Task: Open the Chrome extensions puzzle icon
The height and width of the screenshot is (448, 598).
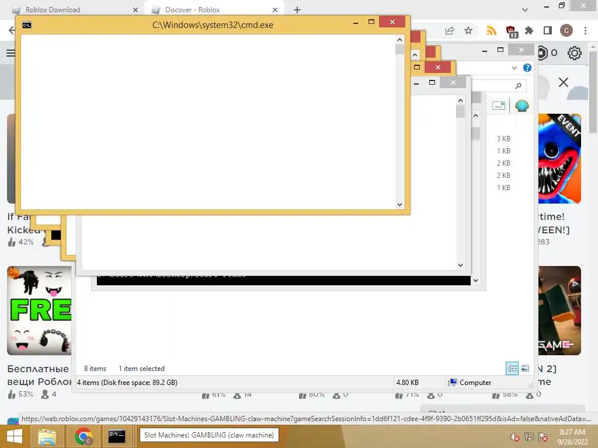Action: coord(529,30)
